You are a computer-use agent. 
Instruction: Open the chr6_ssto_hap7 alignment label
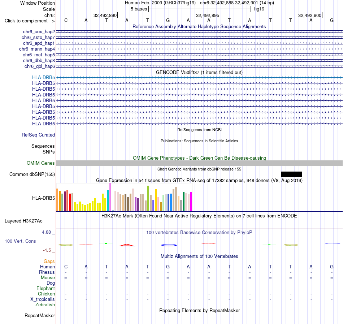pyautogui.click(x=38, y=38)
